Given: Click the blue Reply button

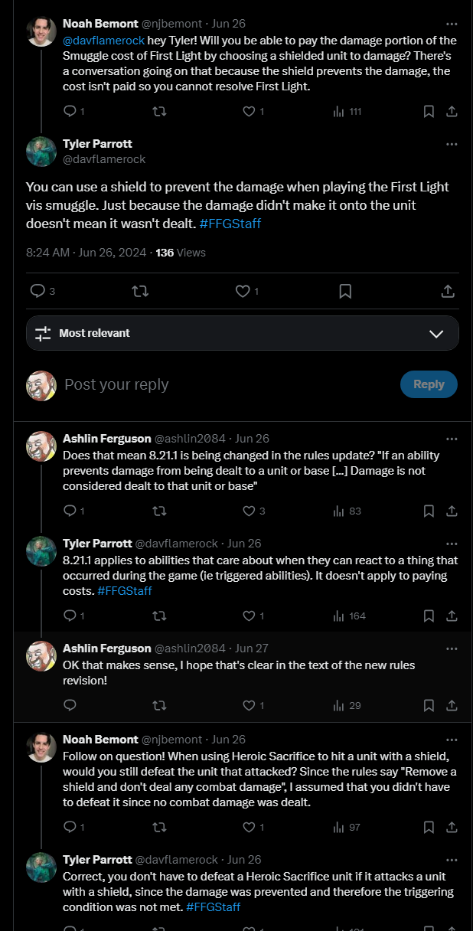Looking at the screenshot, I should click(x=429, y=384).
